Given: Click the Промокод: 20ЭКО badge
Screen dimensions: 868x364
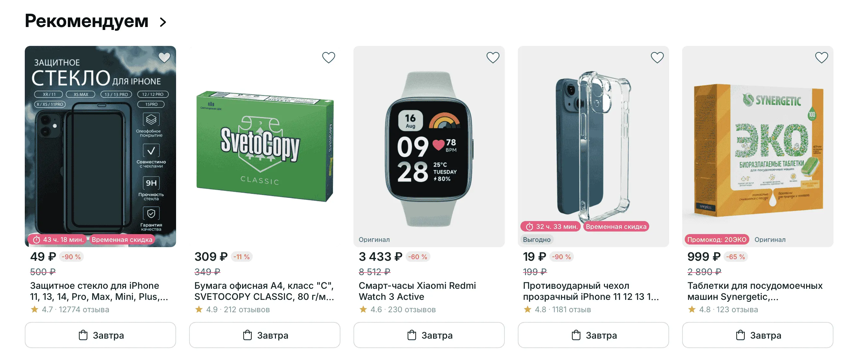Looking at the screenshot, I should 717,240.
